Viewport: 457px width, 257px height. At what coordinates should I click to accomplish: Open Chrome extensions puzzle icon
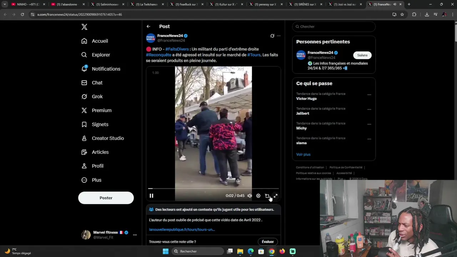click(414, 14)
